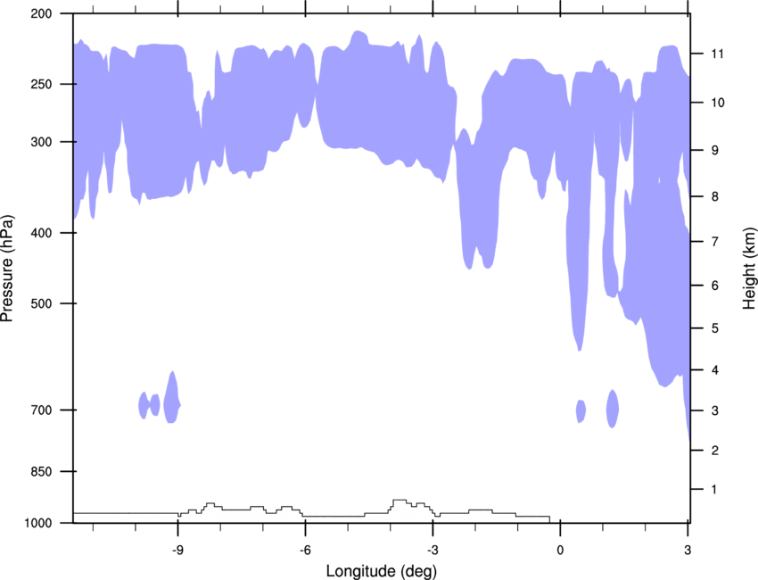This screenshot has width=758, height=580.
Task: Click the 7 km height label
Action: click(715, 242)
